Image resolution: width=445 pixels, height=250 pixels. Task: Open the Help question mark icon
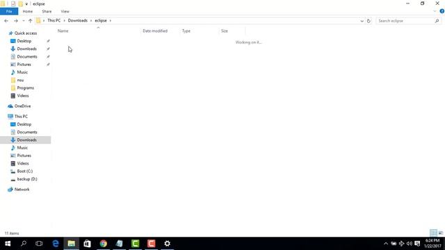pyautogui.click(x=442, y=11)
